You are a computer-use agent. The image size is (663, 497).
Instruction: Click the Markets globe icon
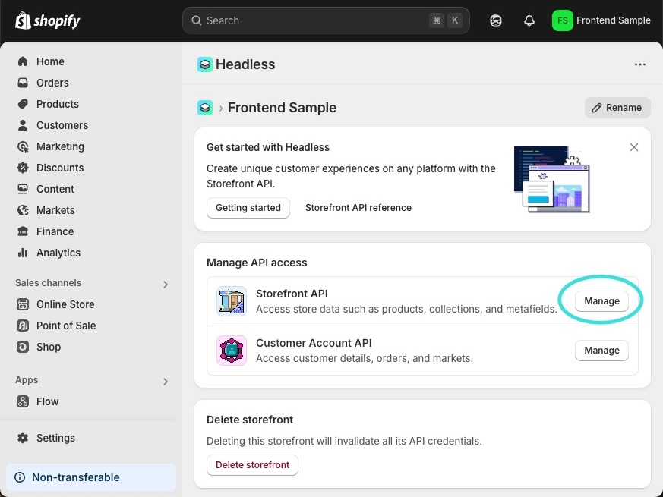(x=23, y=210)
